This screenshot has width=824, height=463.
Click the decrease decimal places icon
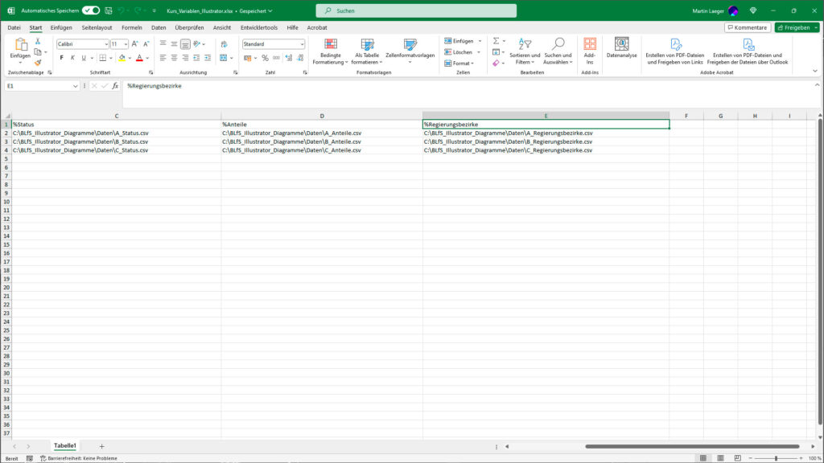[300, 58]
